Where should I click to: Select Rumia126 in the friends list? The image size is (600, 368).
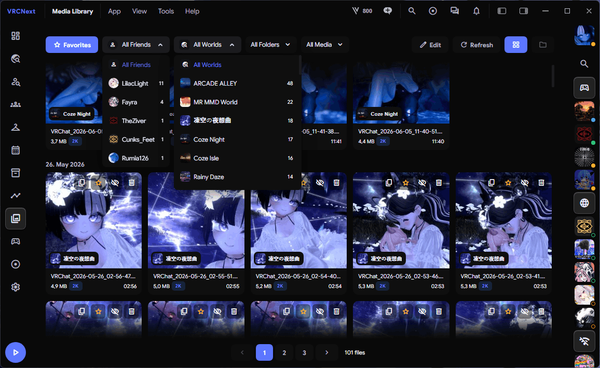(136, 158)
